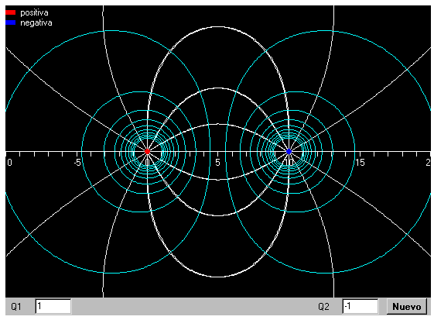This screenshot has height=320, width=434.
Task: Click the trough of the innermost white field line below the axis
Action: pos(218,180)
